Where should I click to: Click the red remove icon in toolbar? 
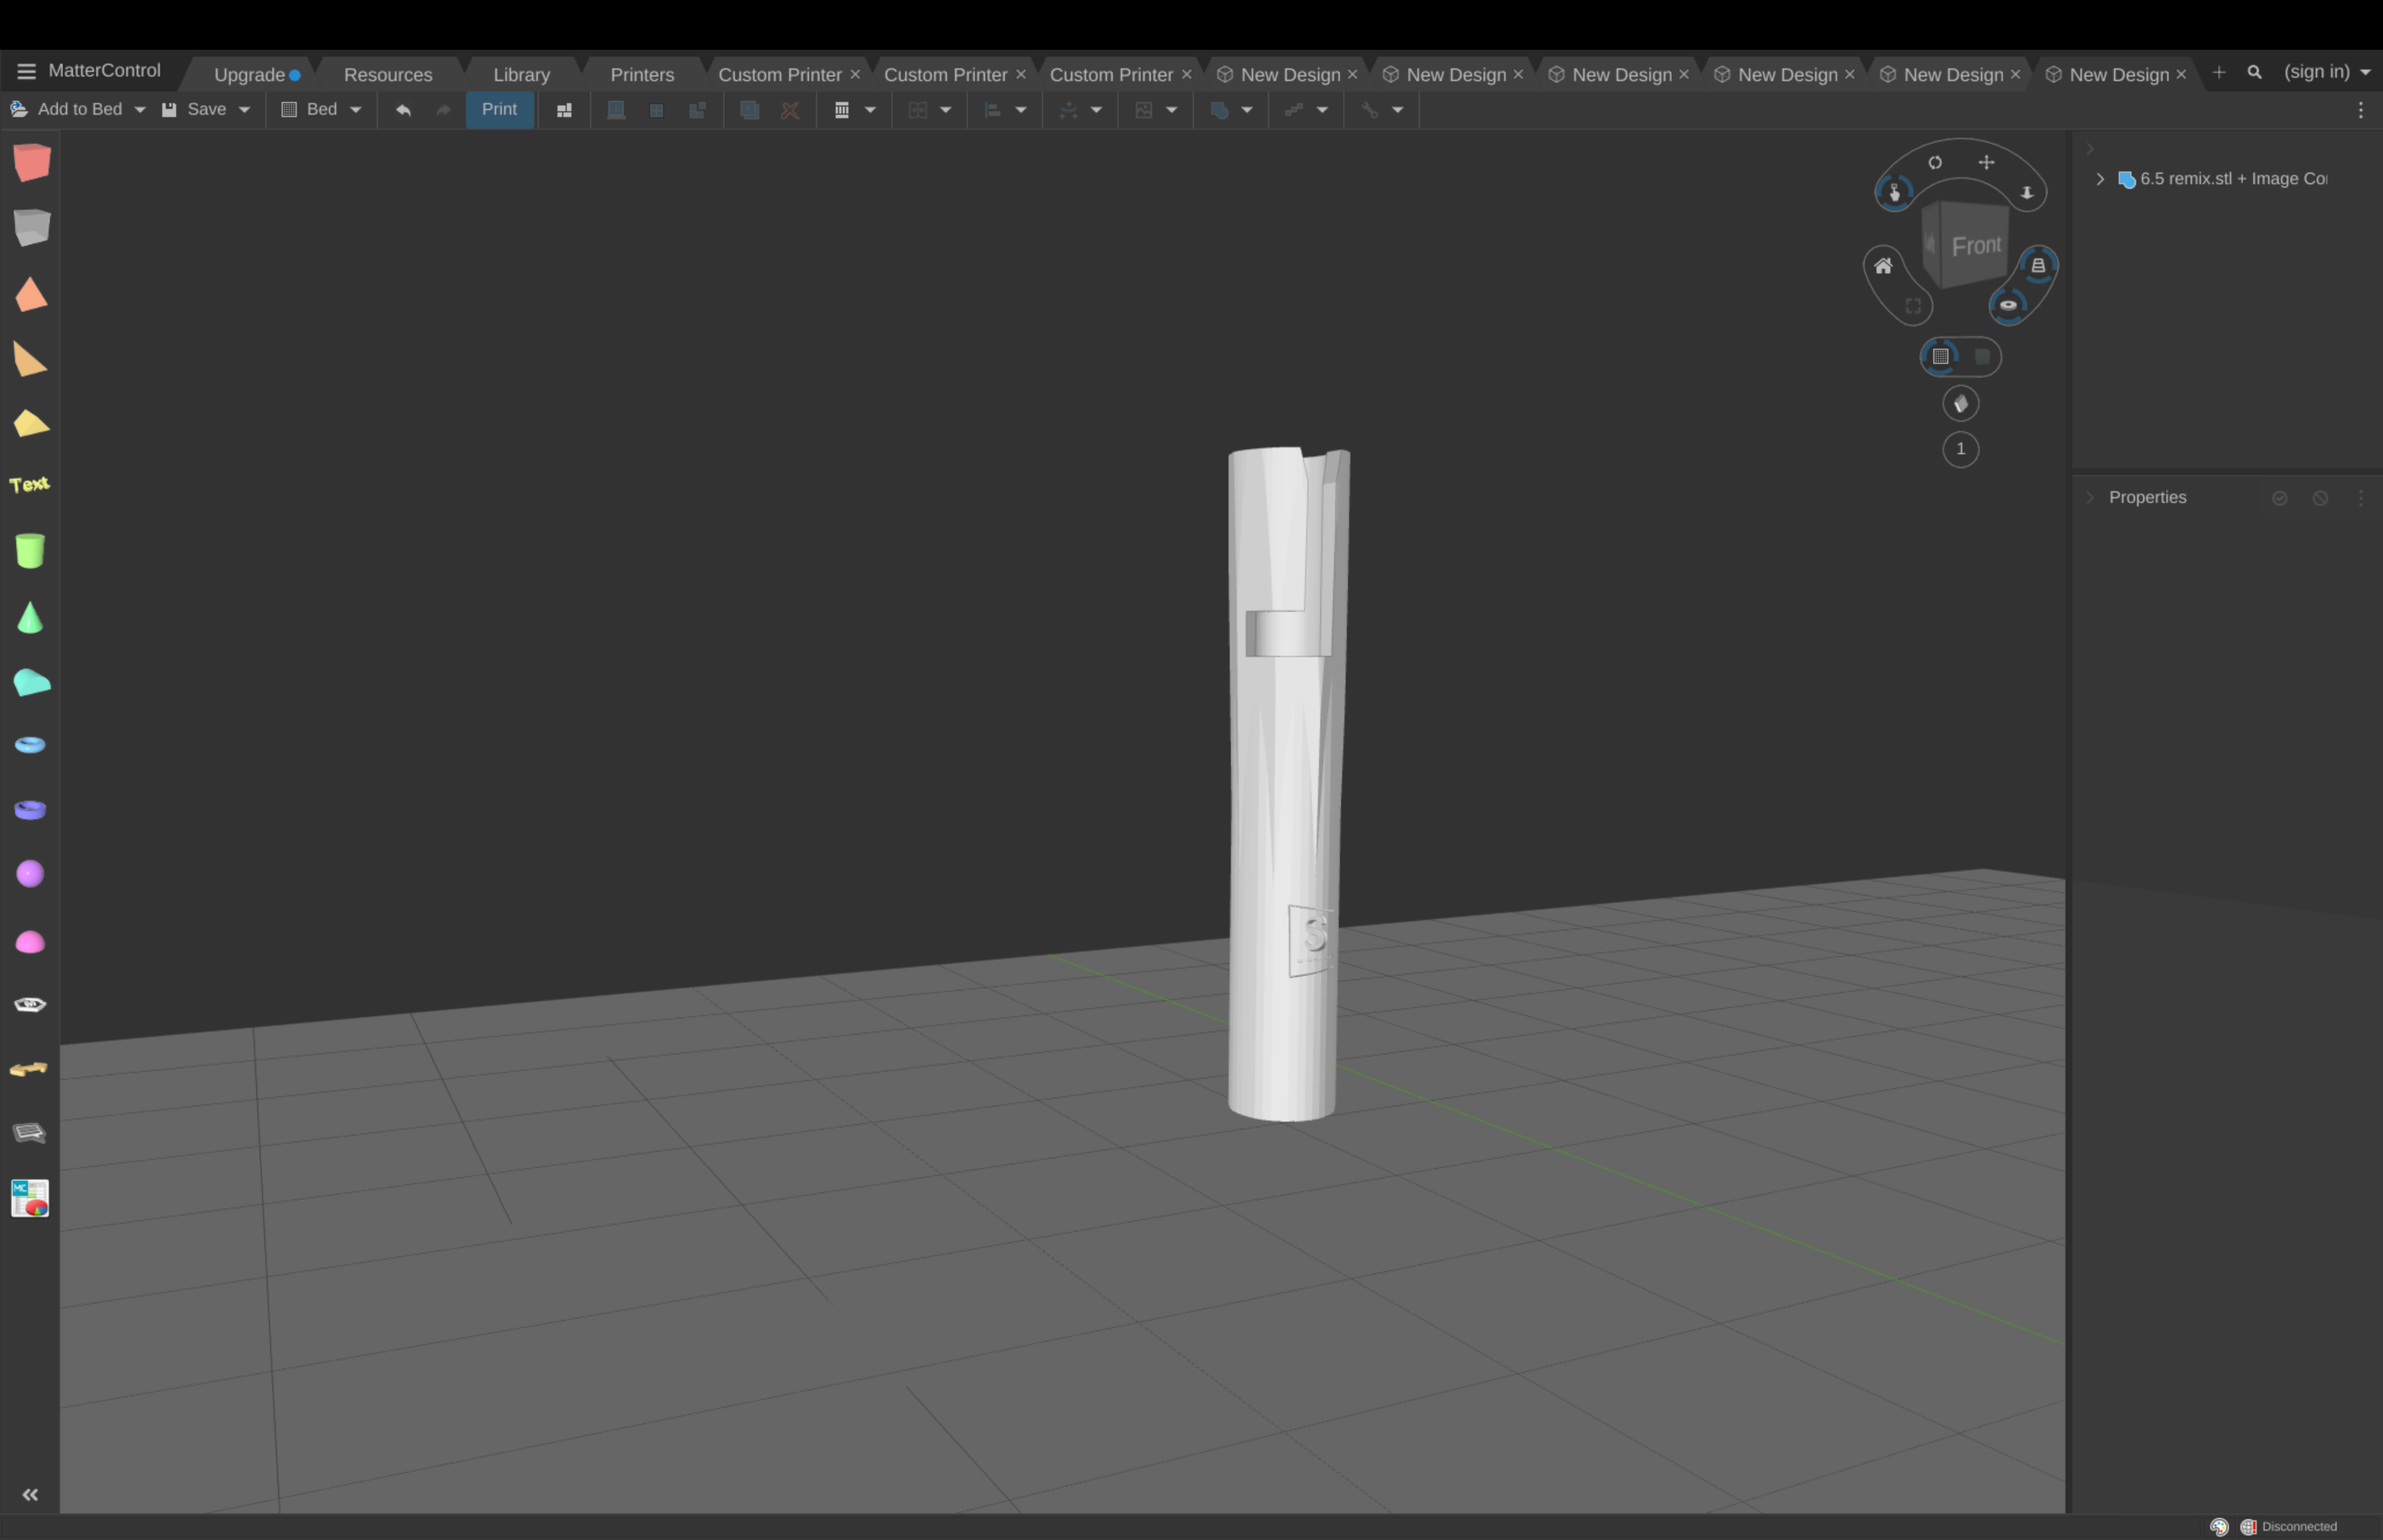click(x=790, y=110)
